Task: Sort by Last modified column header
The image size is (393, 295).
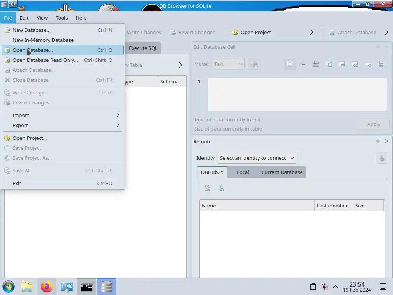Action: 334,206
